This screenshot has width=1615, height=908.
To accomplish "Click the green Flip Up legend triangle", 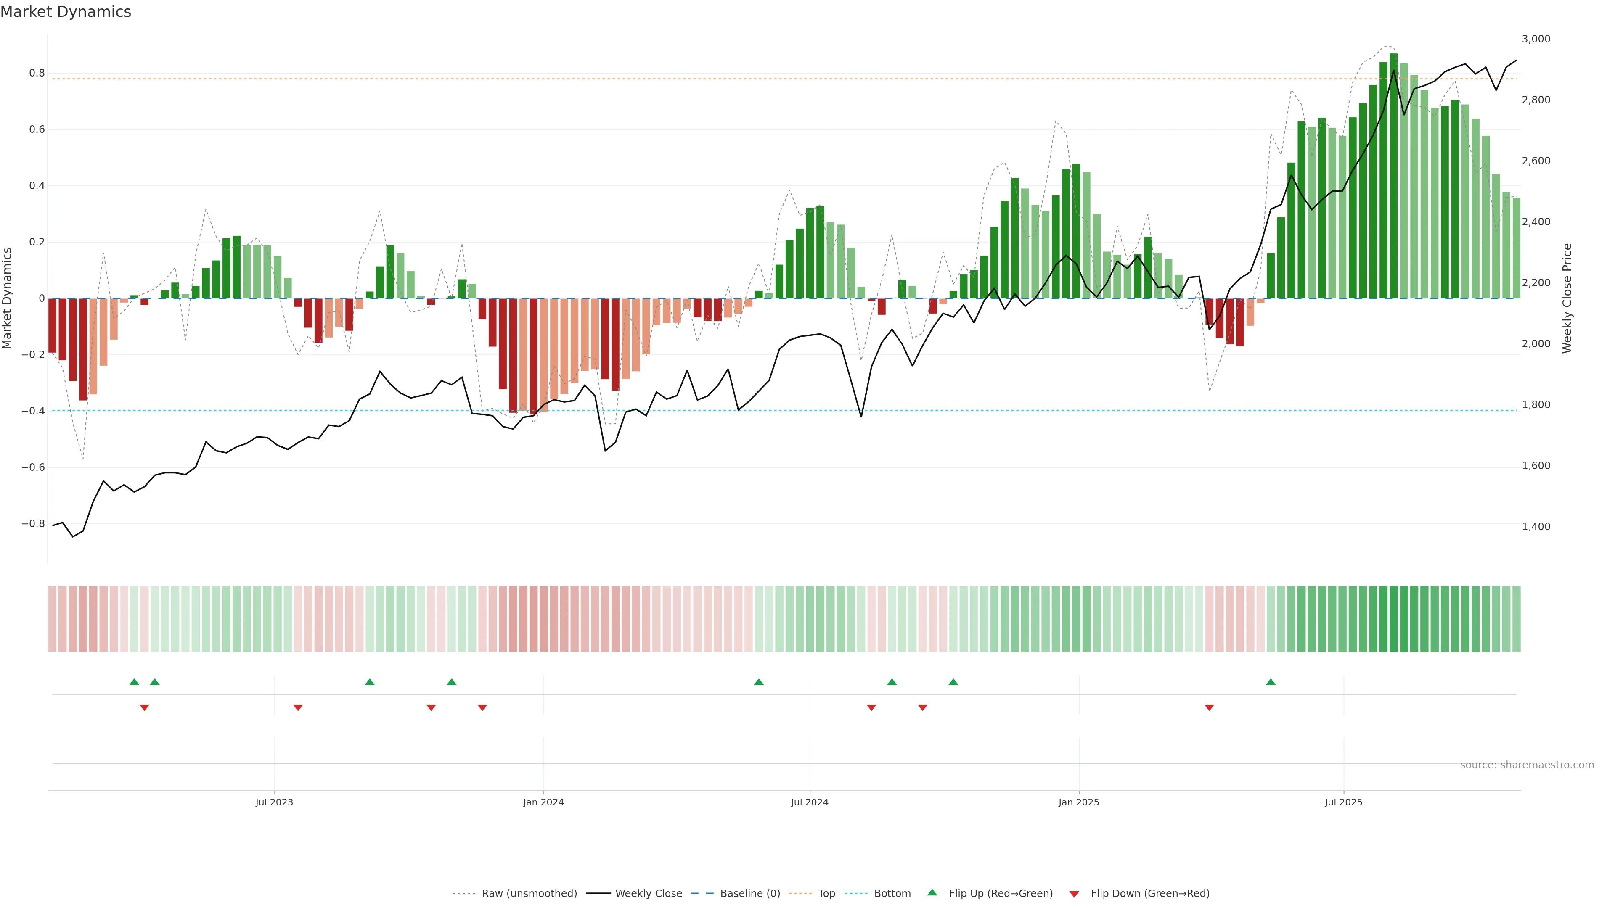I will [x=932, y=892].
